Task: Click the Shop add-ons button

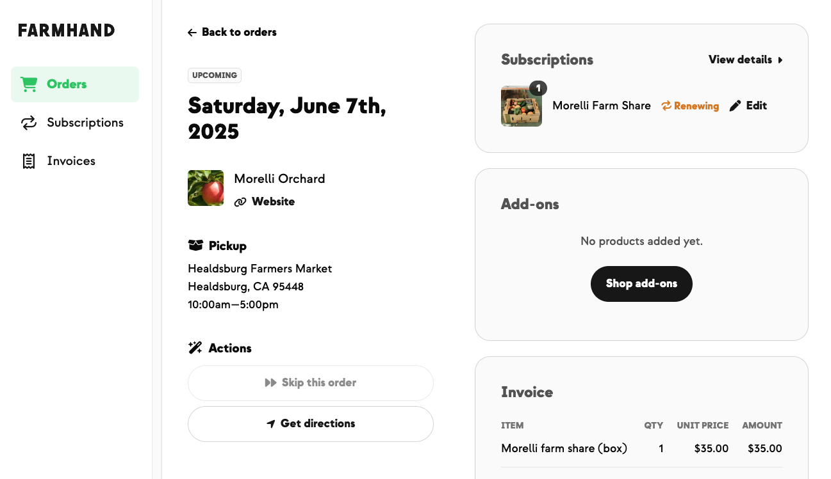Action: pyautogui.click(x=641, y=284)
